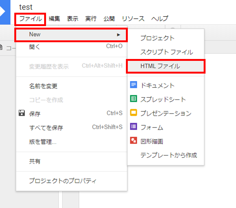Viewport: 236px width, 208px height.
Task: Click the red 図形描画 icon
Action: [x=133, y=141]
